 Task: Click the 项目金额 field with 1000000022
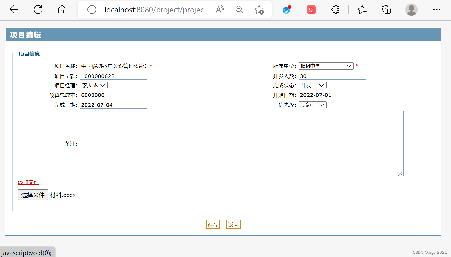pos(114,76)
